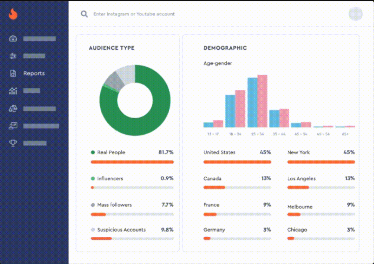Screen dimensions: 374x264
Task: Select the filter sliders icon
Action: (x=13, y=56)
